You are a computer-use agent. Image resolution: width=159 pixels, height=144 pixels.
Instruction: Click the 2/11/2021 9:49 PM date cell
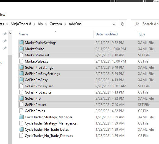click(x=110, y=68)
